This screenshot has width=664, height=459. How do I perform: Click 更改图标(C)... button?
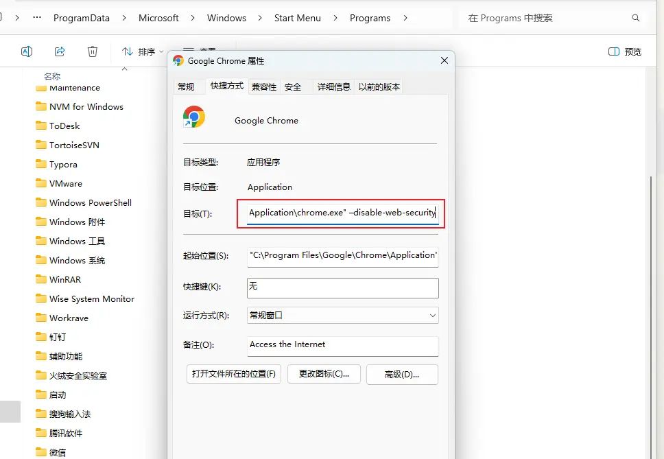[x=324, y=375]
